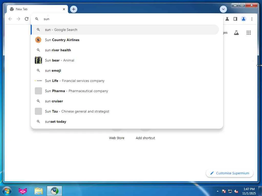Click the muted volume tray icon
Screen dimensions: 262x196
point(236,191)
